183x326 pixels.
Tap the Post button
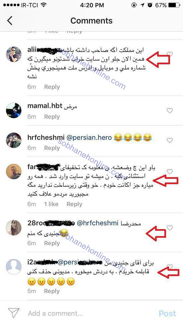click(x=167, y=313)
